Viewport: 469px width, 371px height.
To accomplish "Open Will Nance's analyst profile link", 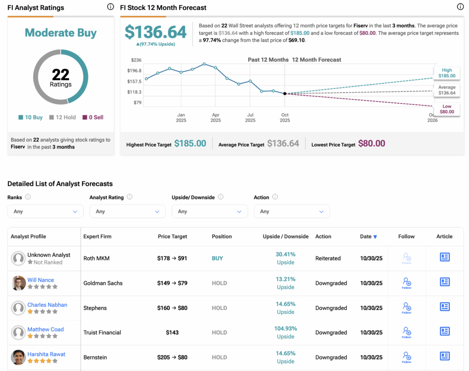I will coord(40,280).
